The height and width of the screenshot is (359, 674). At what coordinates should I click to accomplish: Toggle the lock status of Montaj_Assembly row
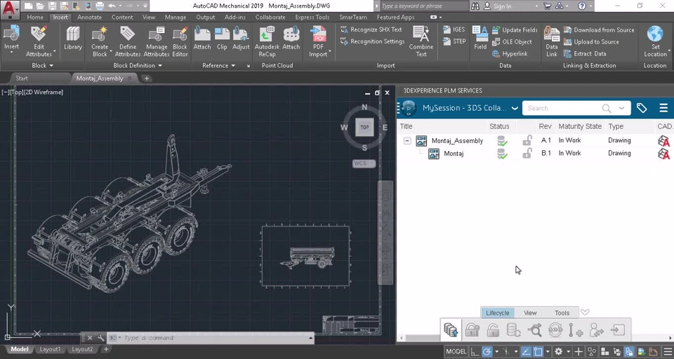tap(527, 141)
